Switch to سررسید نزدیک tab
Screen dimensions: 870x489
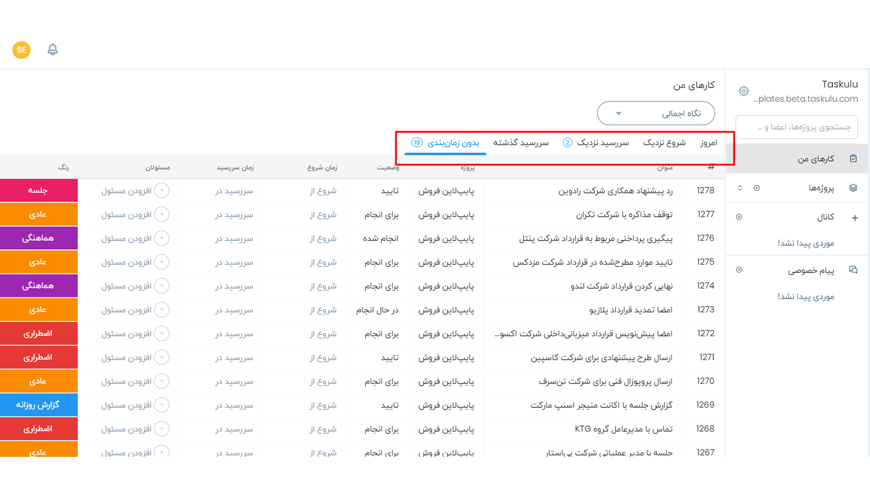coord(602,143)
